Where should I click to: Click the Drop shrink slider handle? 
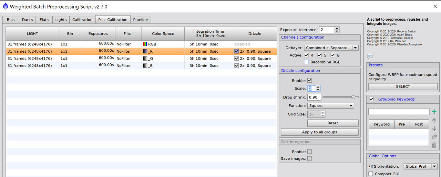[353, 97]
